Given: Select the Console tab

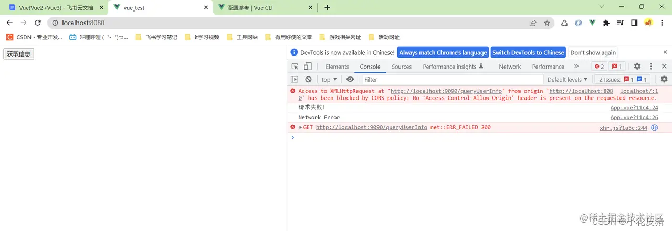Looking at the screenshot, I should [x=370, y=67].
